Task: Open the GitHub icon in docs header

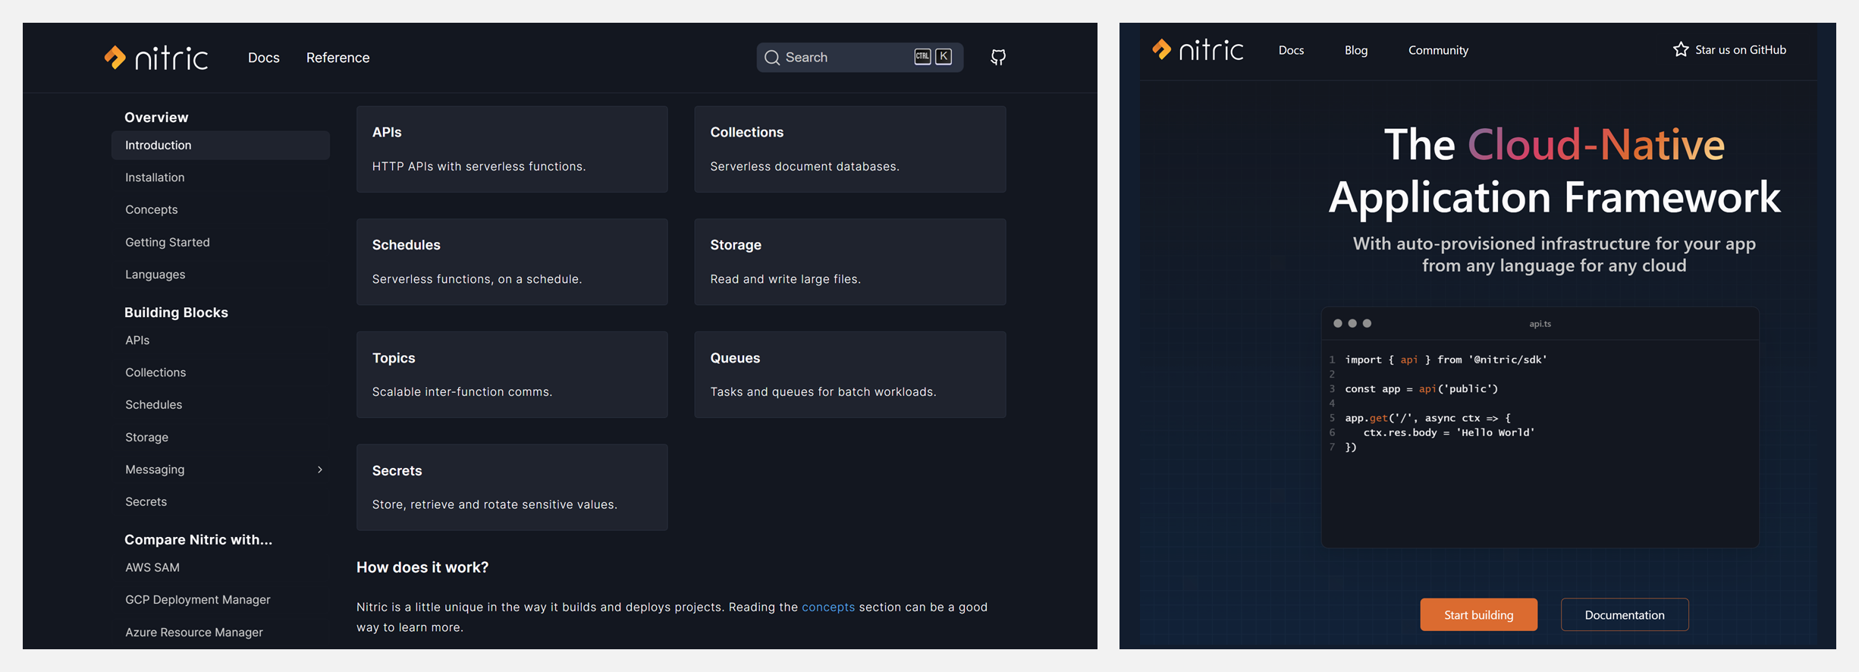Action: [x=998, y=58]
